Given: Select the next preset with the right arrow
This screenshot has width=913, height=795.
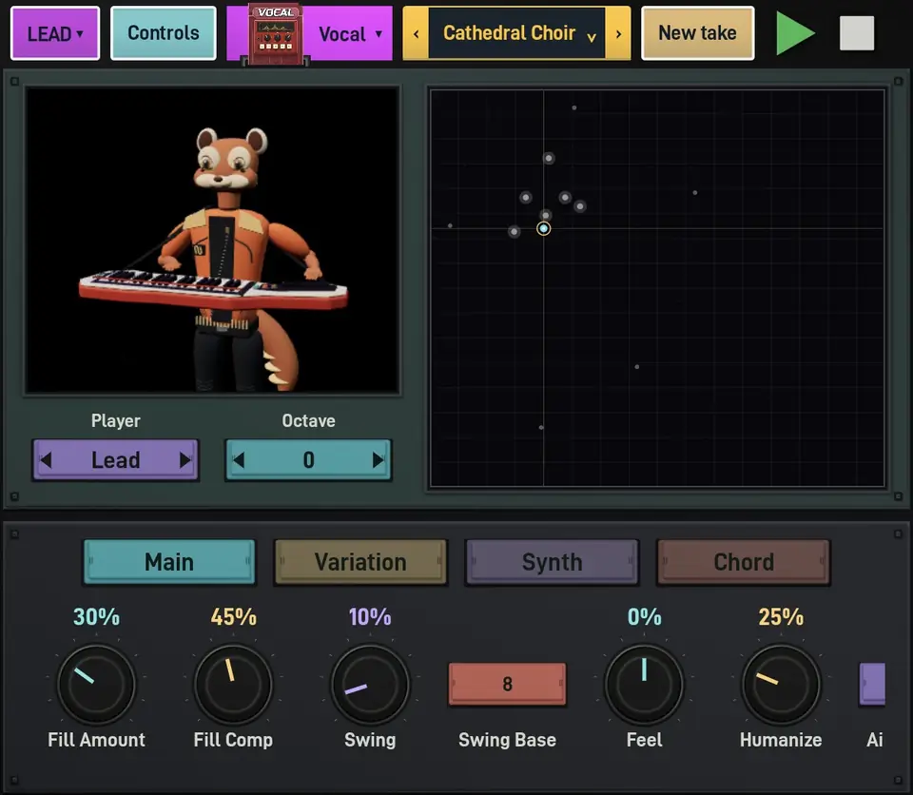Looking at the screenshot, I should [x=618, y=34].
